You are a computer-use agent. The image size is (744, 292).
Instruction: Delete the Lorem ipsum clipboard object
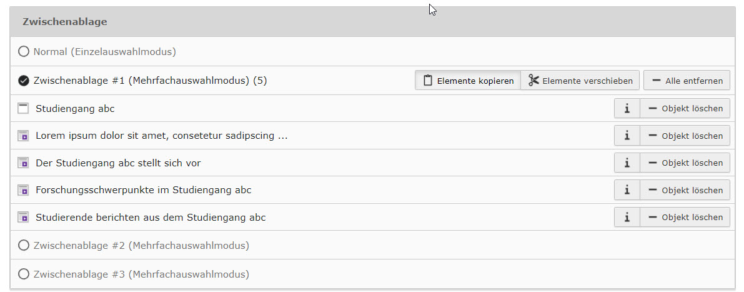click(x=685, y=136)
